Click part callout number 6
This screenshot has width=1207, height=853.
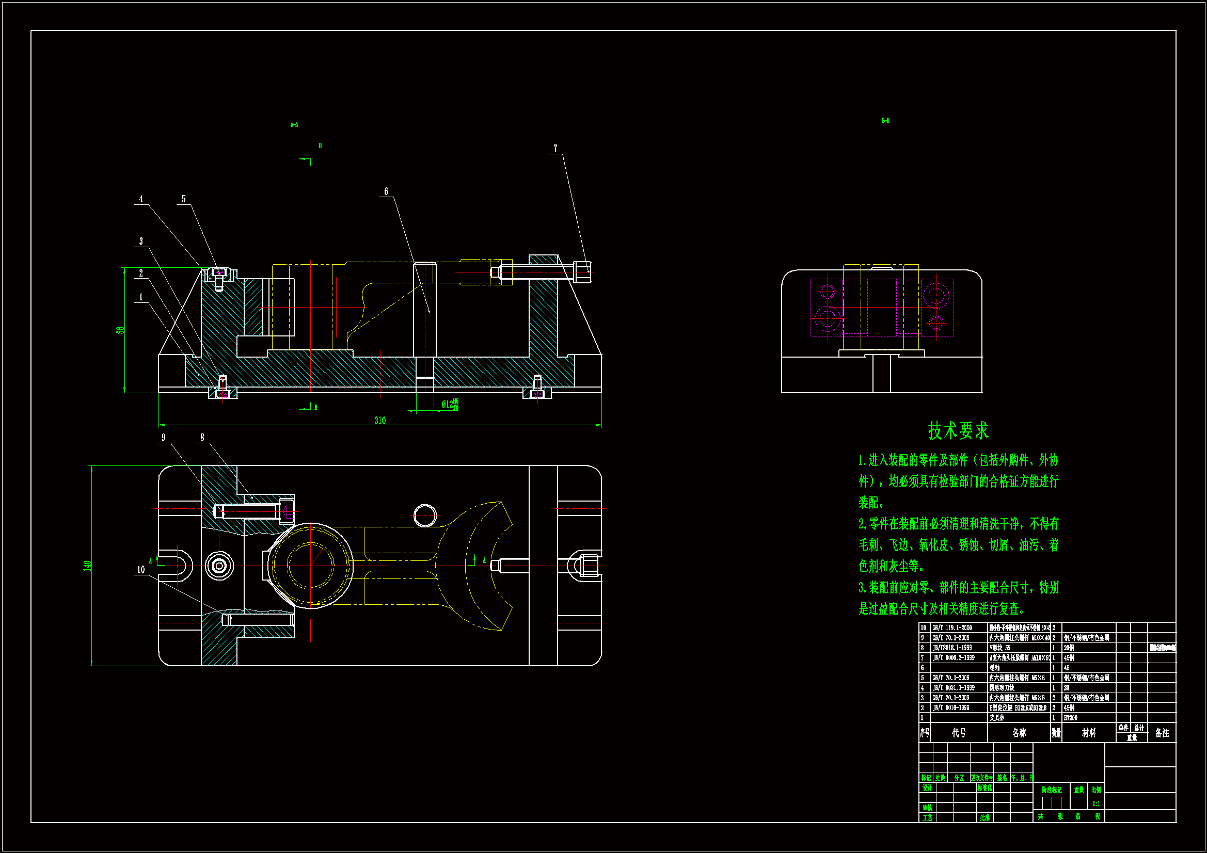(x=386, y=191)
